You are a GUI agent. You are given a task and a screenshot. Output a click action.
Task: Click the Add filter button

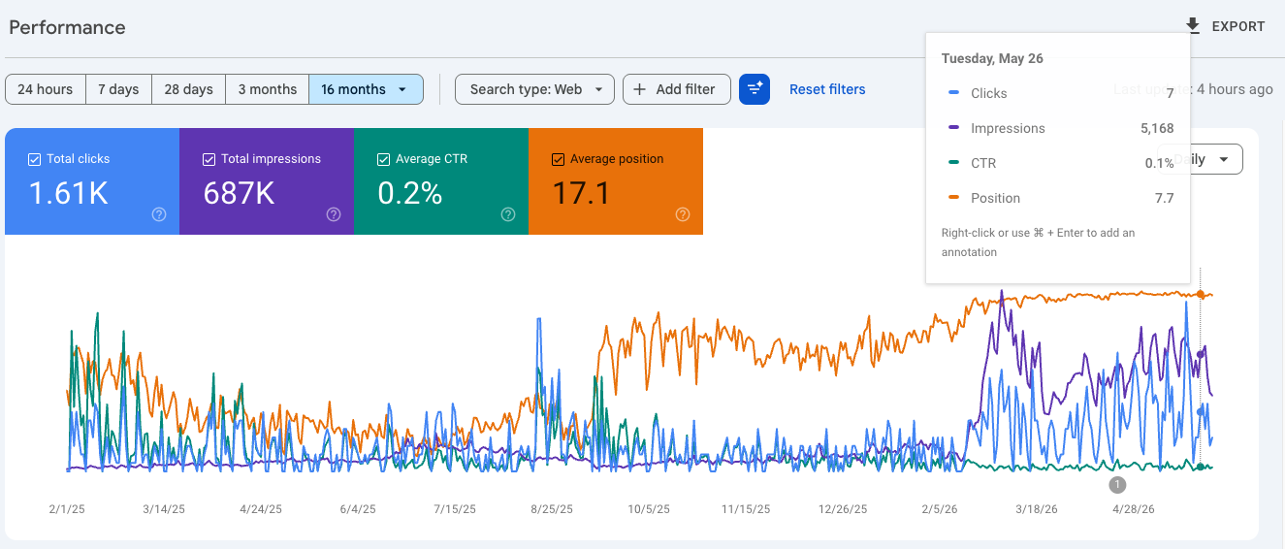click(x=676, y=89)
